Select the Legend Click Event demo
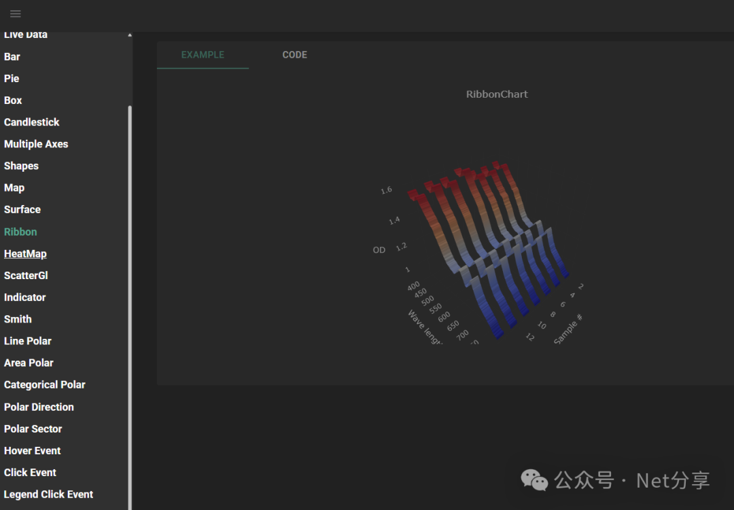 (48, 494)
